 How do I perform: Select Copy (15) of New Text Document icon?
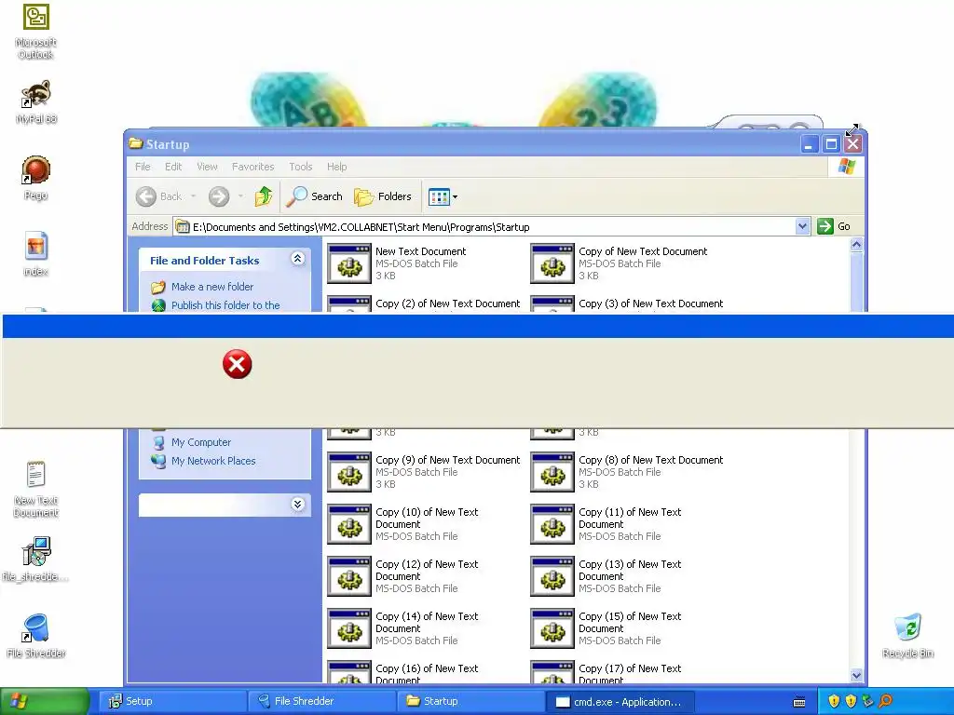click(x=552, y=628)
